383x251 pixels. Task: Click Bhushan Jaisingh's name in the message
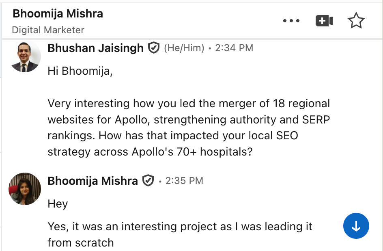95,48
